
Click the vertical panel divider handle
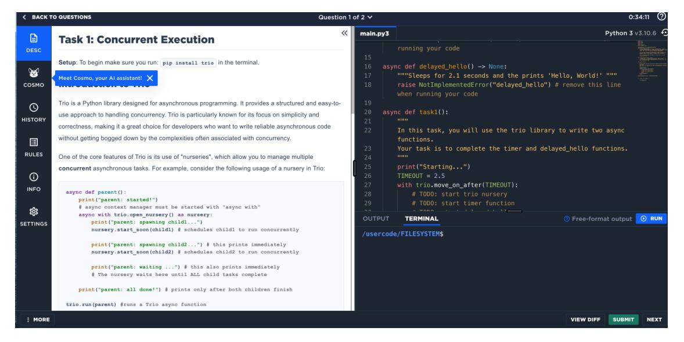(x=354, y=169)
